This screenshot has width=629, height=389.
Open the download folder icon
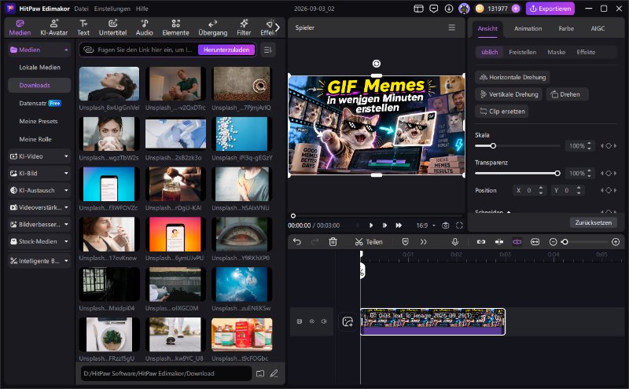[260, 373]
